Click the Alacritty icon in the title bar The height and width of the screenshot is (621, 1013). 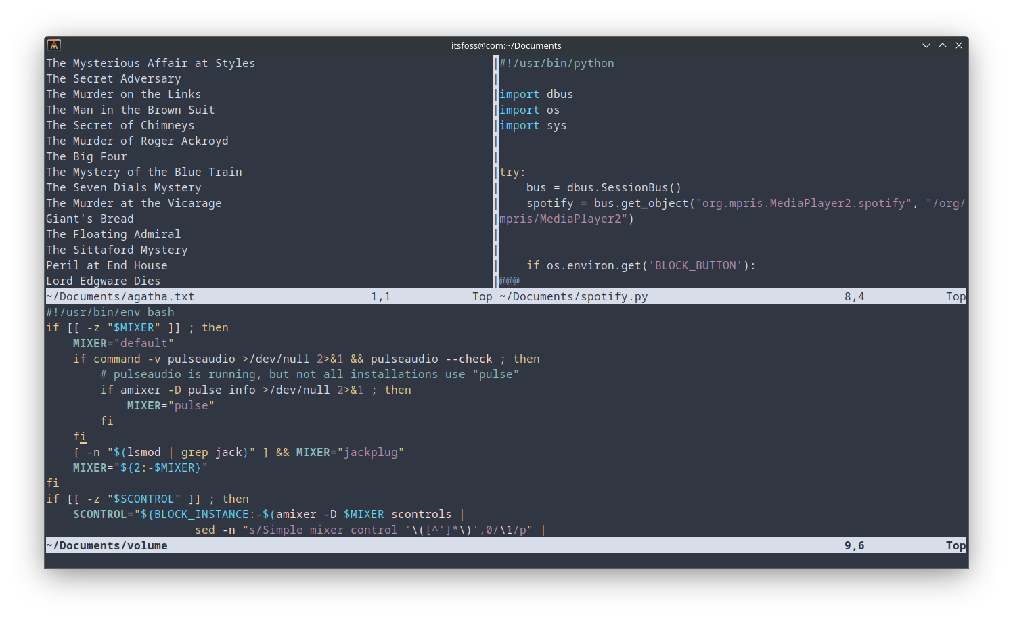pyautogui.click(x=54, y=45)
